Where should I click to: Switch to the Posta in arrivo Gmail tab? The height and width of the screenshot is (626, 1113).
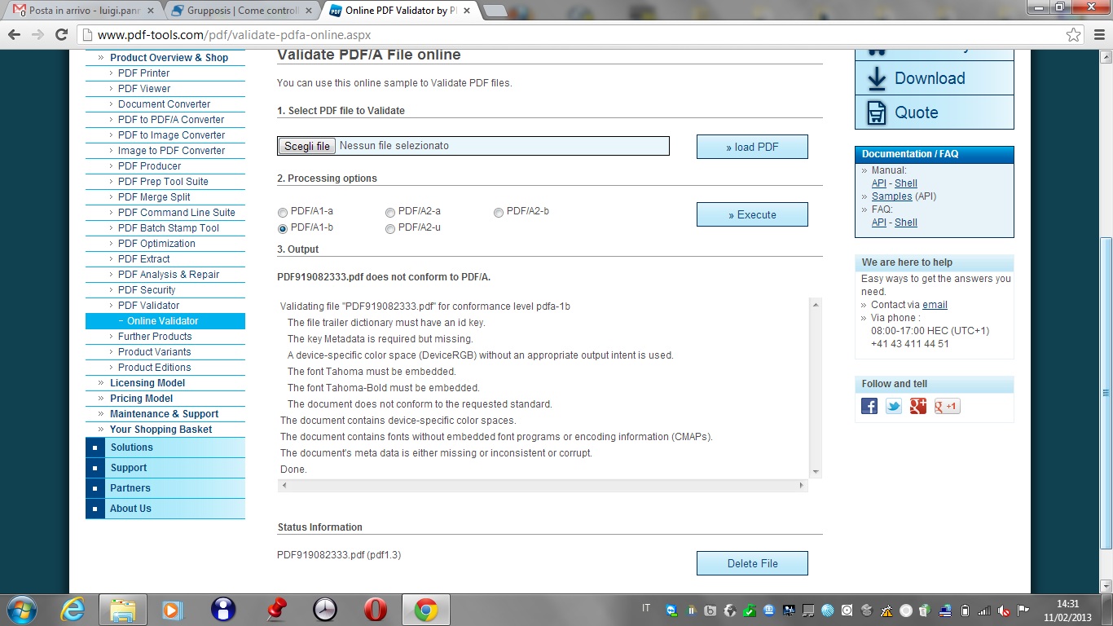point(82,11)
